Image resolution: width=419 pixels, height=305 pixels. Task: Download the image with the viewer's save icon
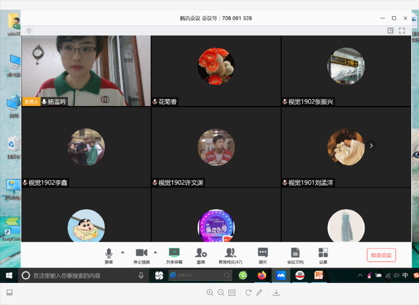coord(276,293)
